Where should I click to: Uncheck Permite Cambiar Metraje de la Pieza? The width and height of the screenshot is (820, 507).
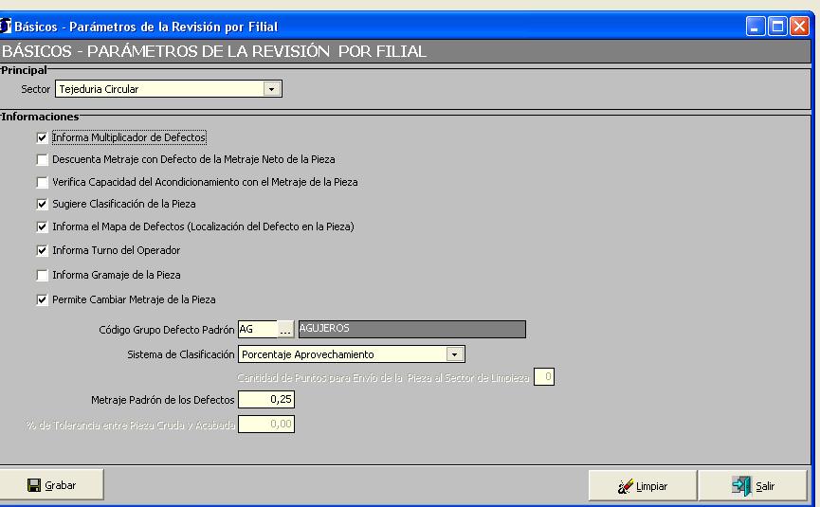point(42,300)
